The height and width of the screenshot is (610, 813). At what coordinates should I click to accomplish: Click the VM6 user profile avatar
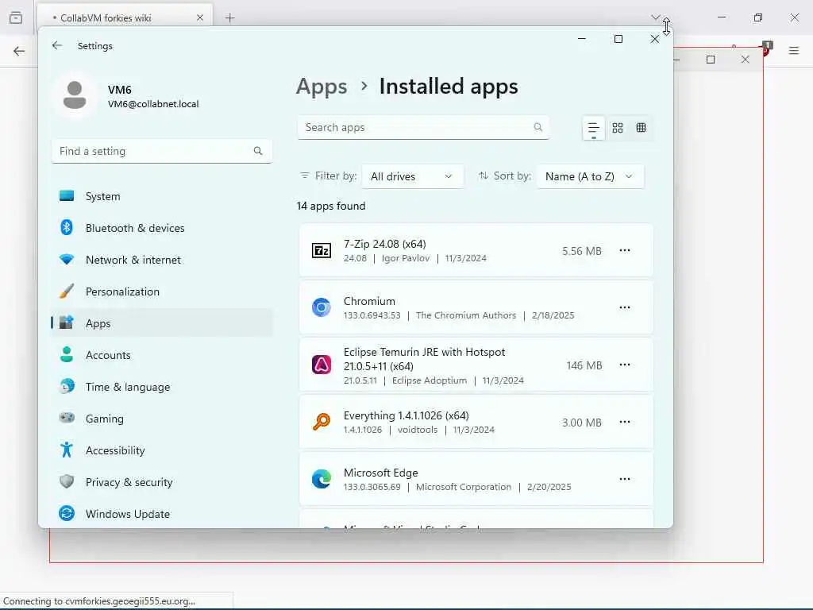pos(75,95)
